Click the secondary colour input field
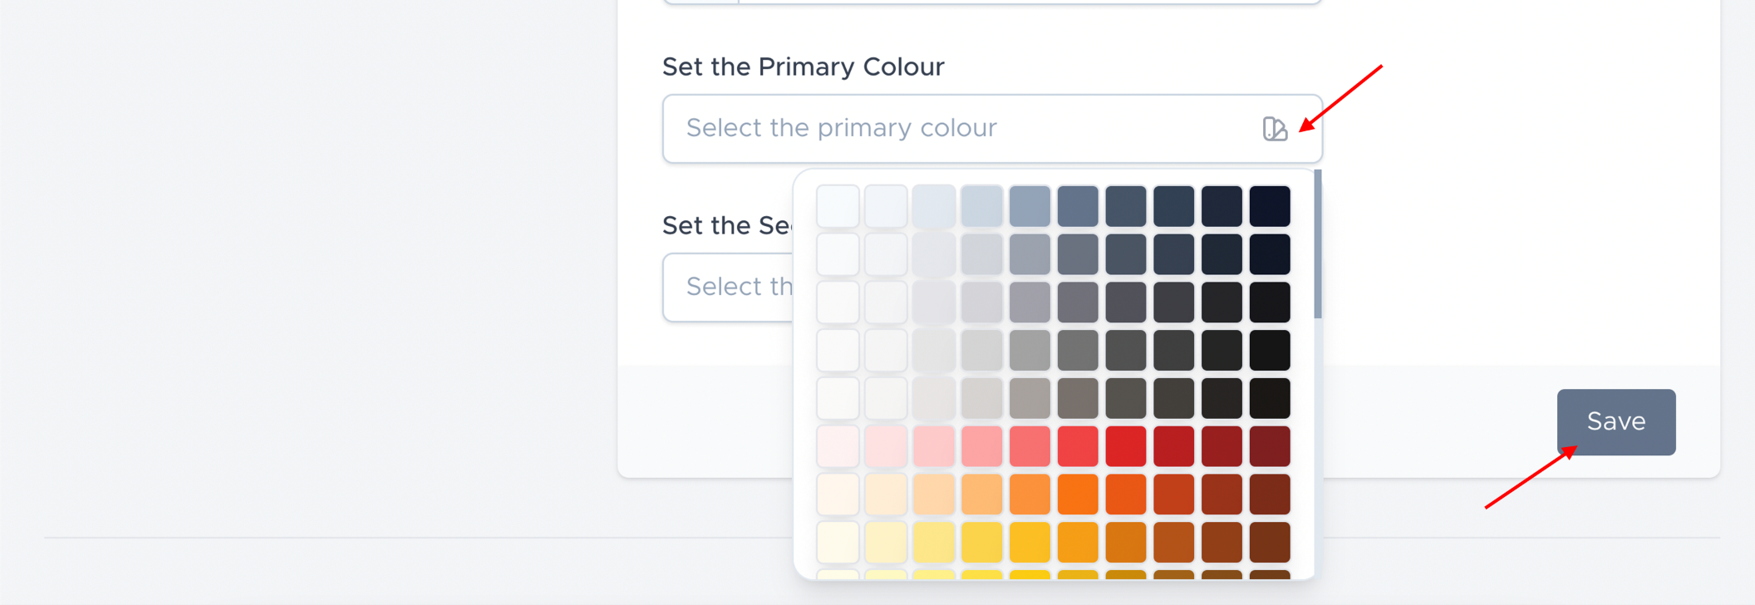The height and width of the screenshot is (605, 1755). [727, 288]
